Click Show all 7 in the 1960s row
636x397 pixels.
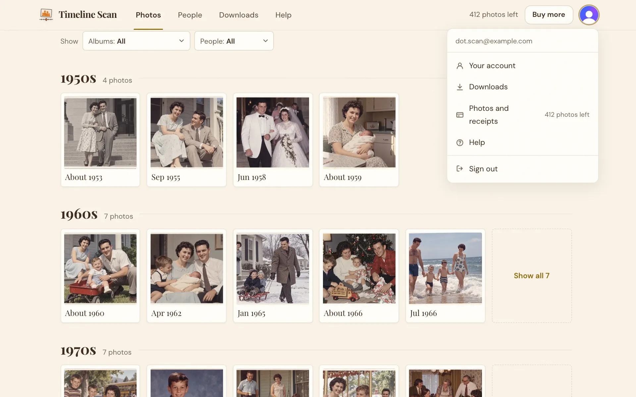tap(531, 276)
